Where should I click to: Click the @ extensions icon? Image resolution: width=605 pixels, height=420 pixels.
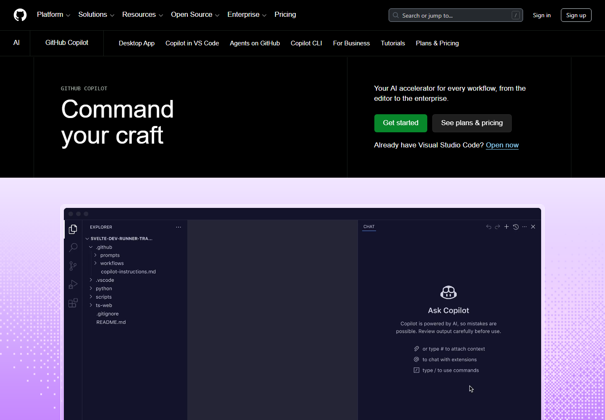click(x=416, y=360)
